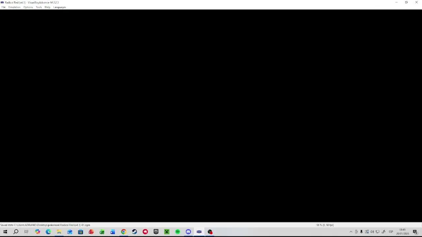422x237 pixels.
Task: Open Spotify from the taskbar
Action: (177, 232)
